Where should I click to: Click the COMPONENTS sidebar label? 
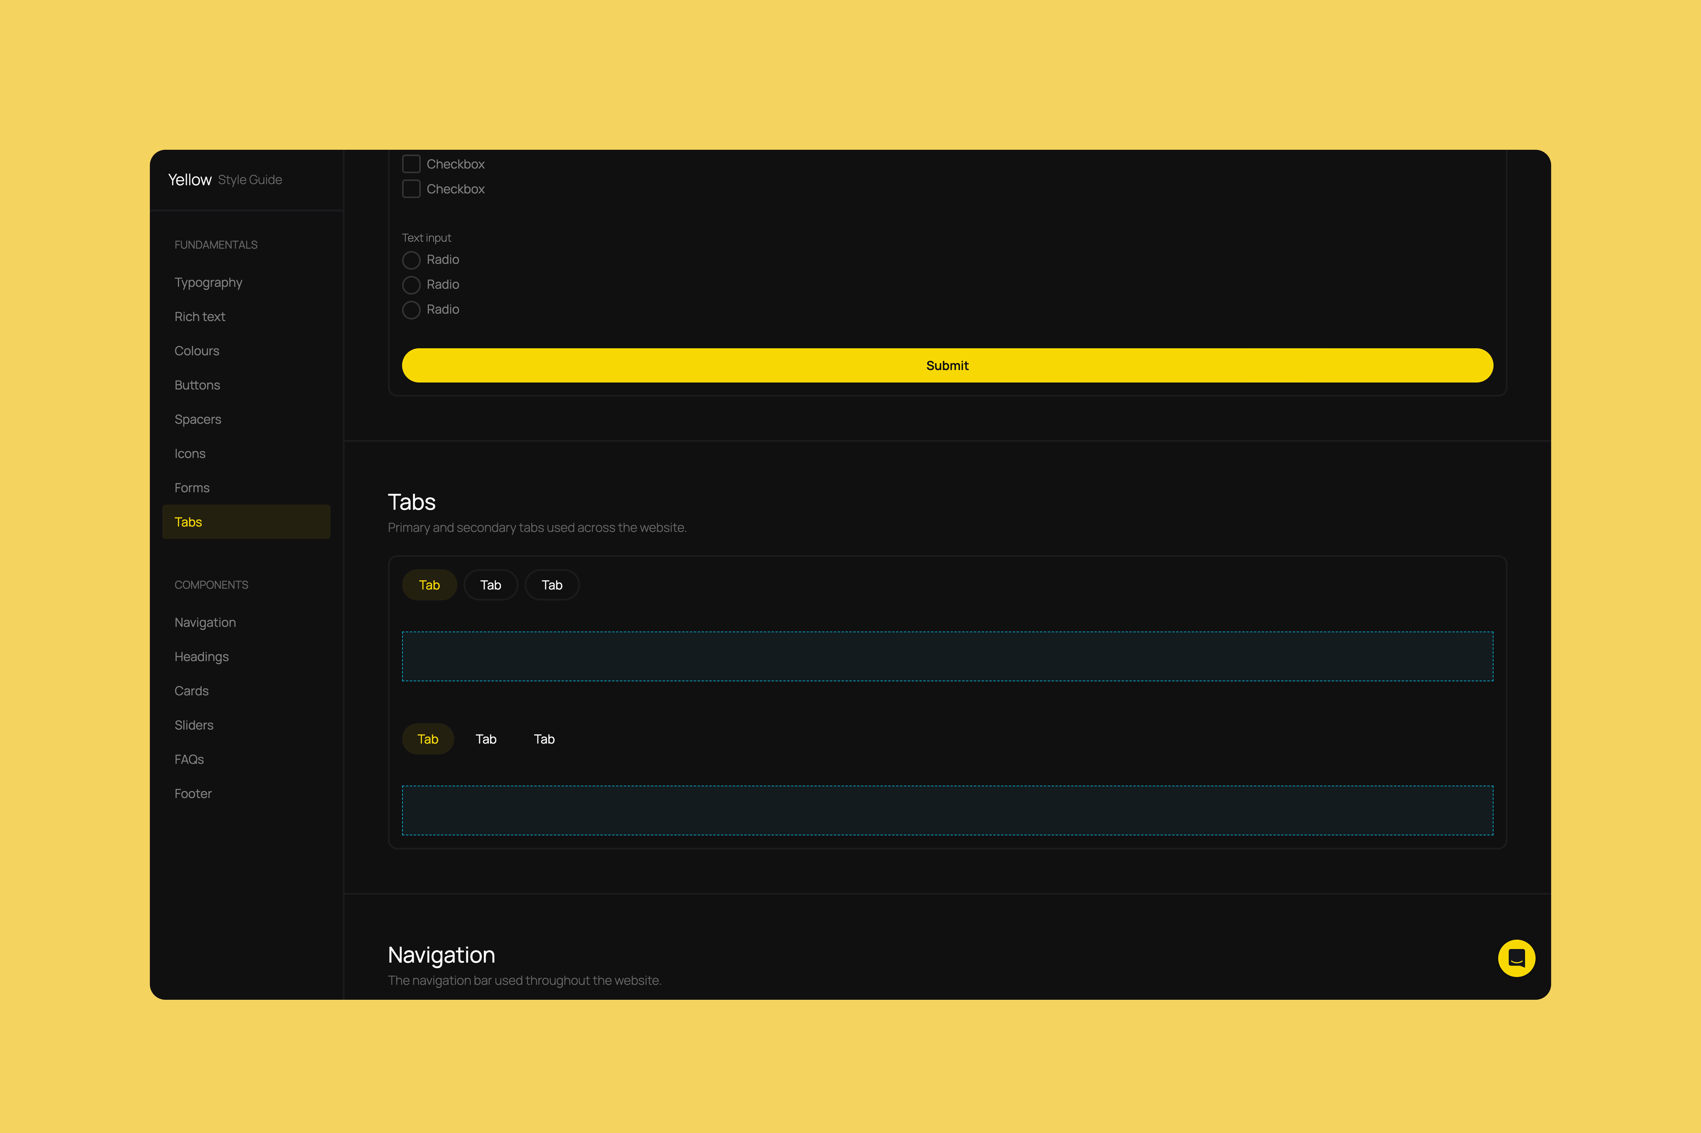[211, 585]
